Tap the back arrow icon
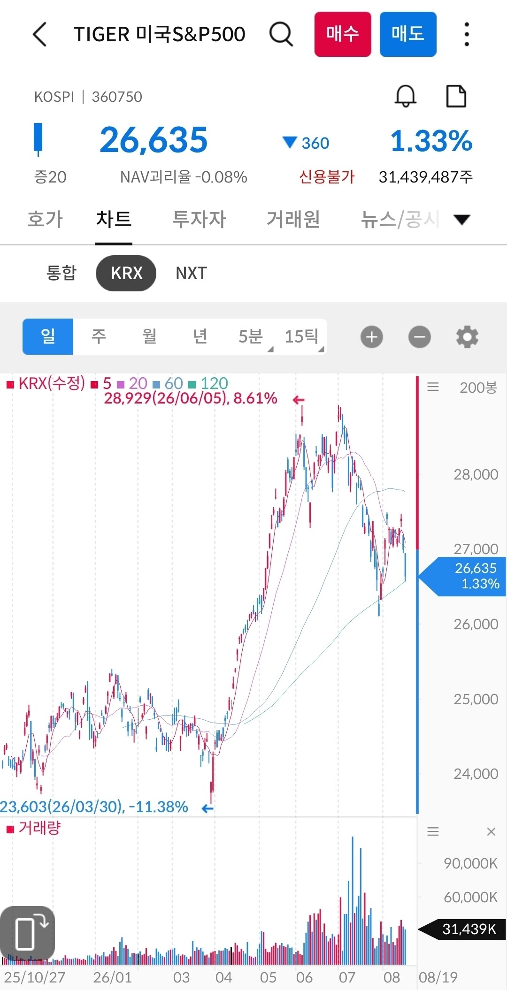This screenshot has height=990, width=507. (x=40, y=34)
